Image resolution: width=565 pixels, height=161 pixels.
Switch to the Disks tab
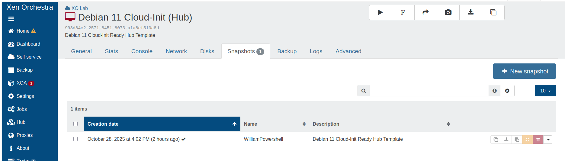207,51
